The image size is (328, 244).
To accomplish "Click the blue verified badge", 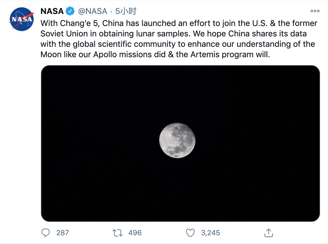I will [70, 11].
